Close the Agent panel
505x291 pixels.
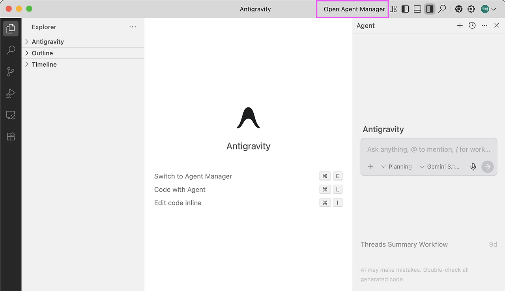497,25
